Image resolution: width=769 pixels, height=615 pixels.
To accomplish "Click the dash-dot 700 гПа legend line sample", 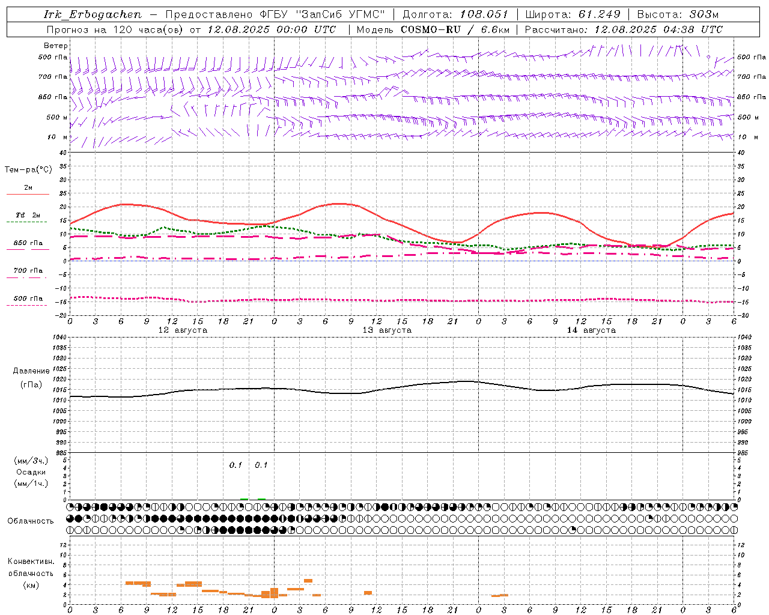I will (26, 278).
